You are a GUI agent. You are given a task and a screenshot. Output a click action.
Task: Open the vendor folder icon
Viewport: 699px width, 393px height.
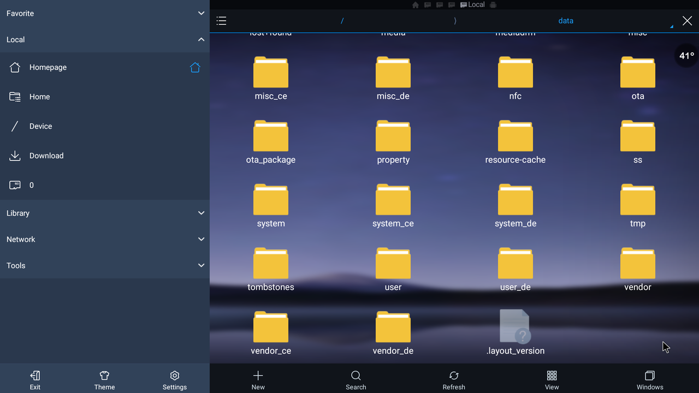[638, 263]
